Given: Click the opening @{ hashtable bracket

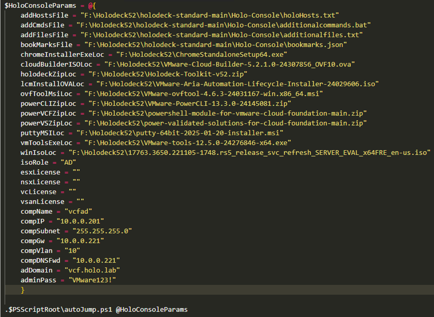Looking at the screenshot, I should (92, 5).
